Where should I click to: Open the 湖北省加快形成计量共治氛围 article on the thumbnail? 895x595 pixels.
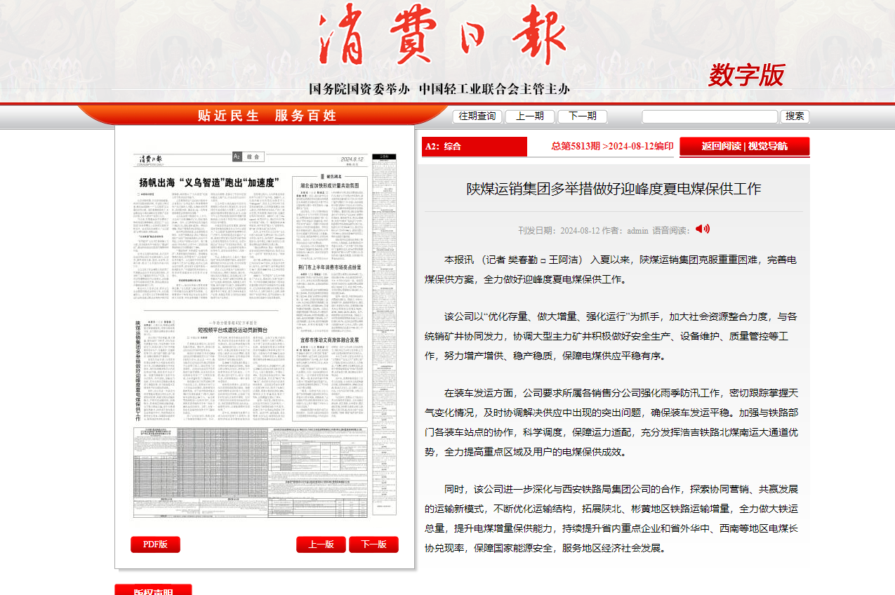pyautogui.click(x=331, y=186)
